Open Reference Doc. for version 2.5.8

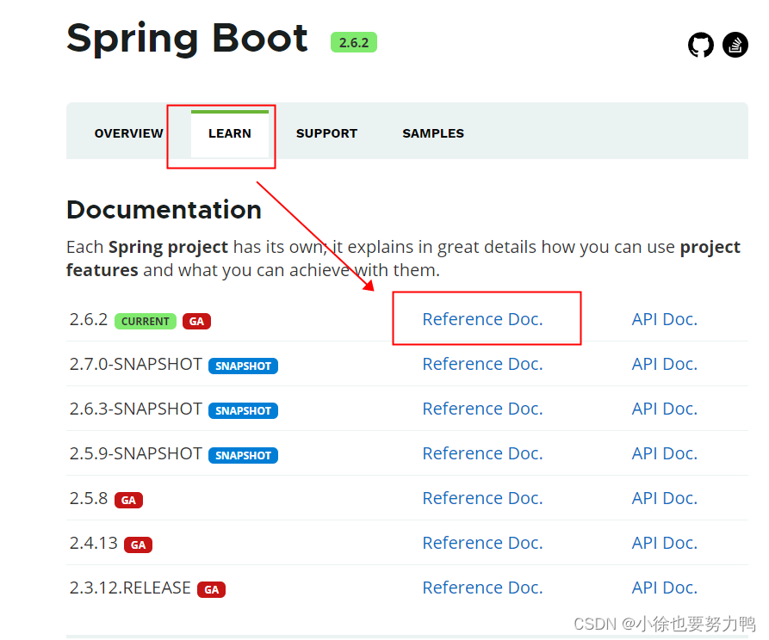(482, 498)
